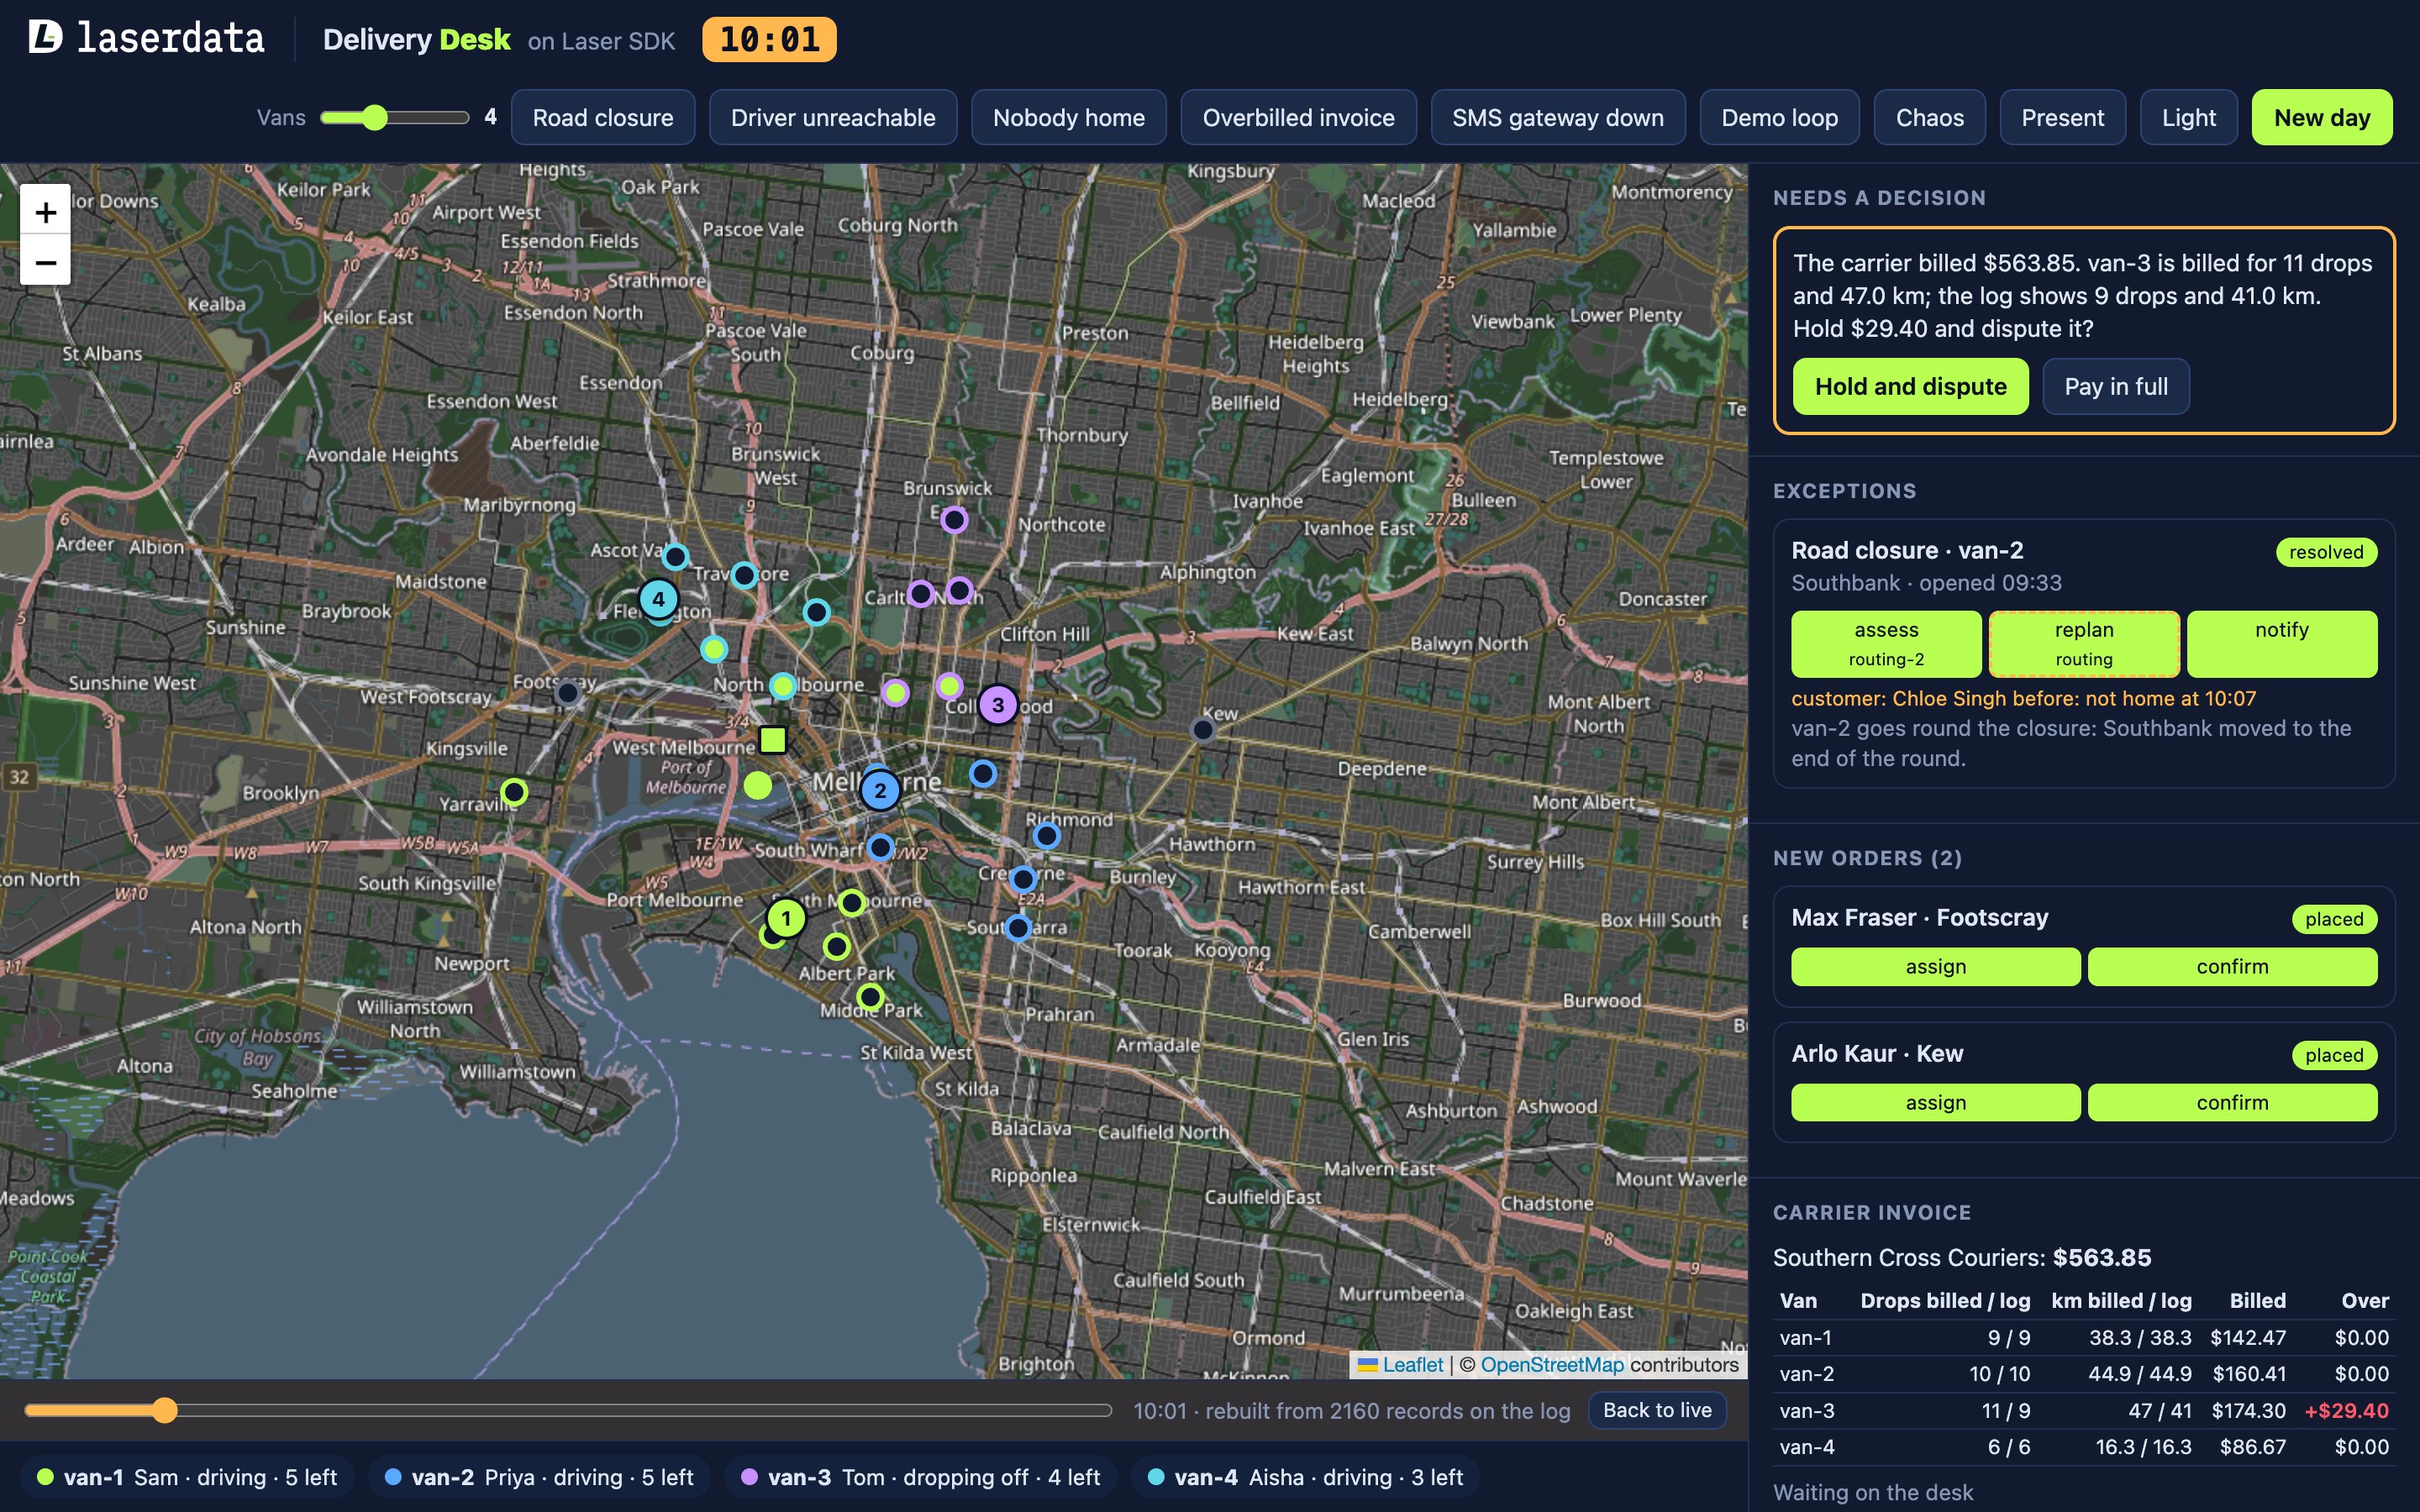The height and width of the screenshot is (1512, 2420).
Task: Select van-2 Priya status chip
Action: tap(539, 1477)
